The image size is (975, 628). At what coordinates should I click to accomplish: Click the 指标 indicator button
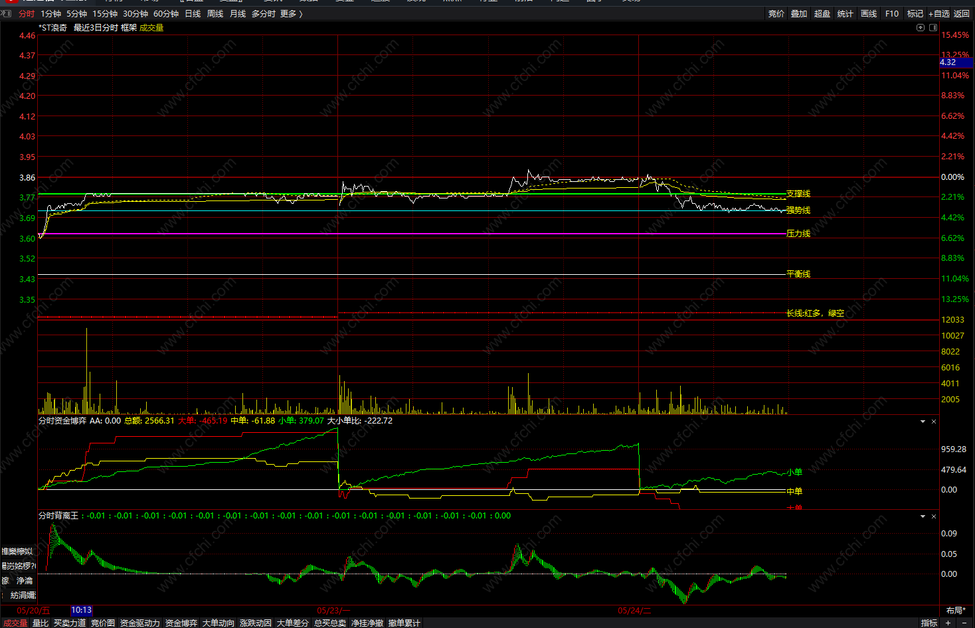(929, 623)
